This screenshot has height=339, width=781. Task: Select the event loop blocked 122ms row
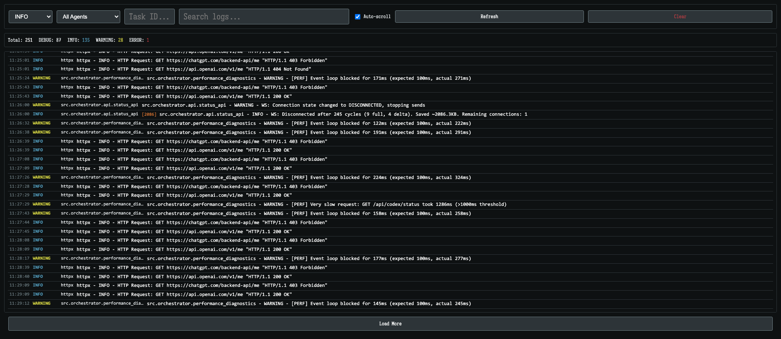390,123
